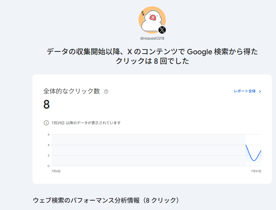Click the sleeping bird profile avatar
This screenshot has width=276, height=210.
pyautogui.click(x=152, y=20)
